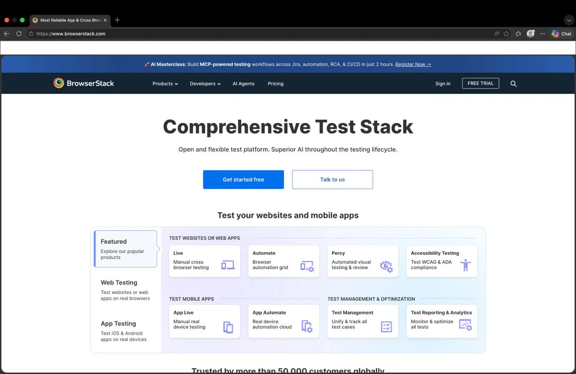Click the 'Monitor & optimize all tests' text
Screen dimensions: 576x374
point(432,324)
